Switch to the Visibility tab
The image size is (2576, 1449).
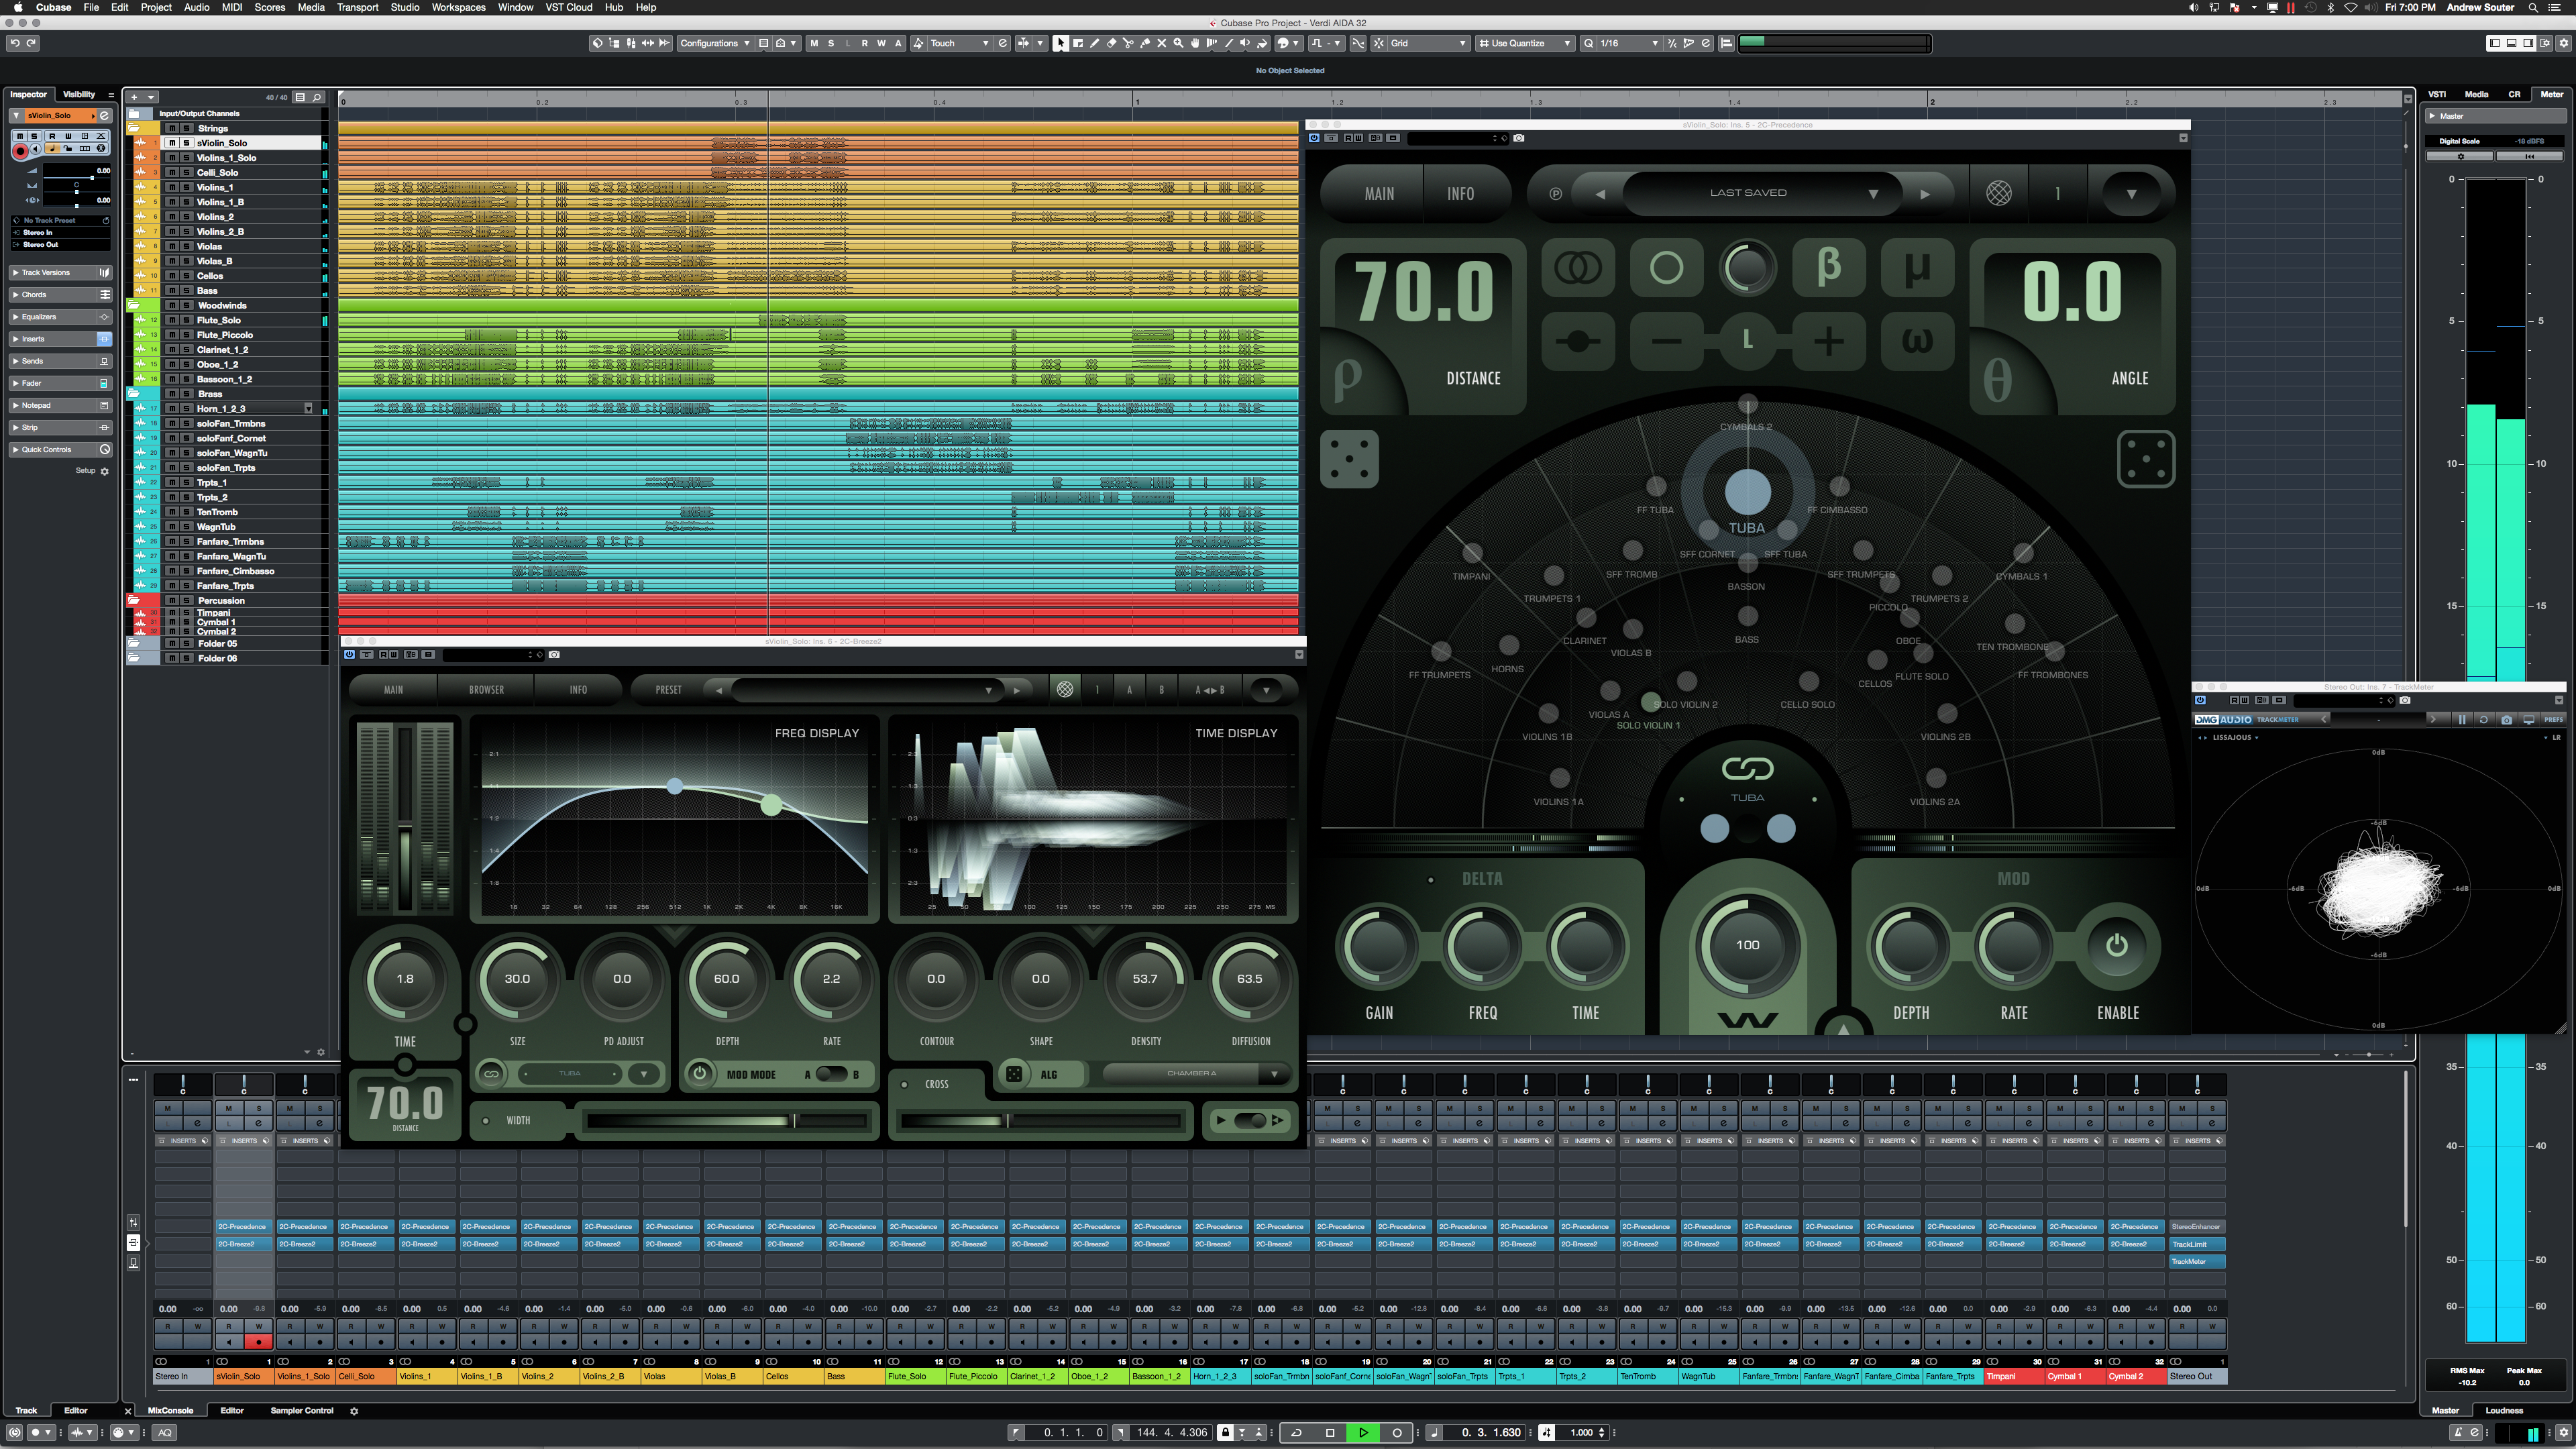point(79,94)
